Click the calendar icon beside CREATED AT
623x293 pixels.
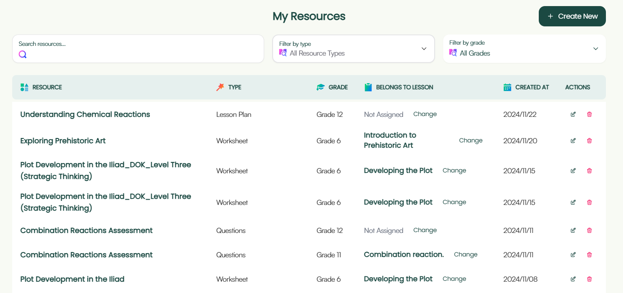[507, 87]
